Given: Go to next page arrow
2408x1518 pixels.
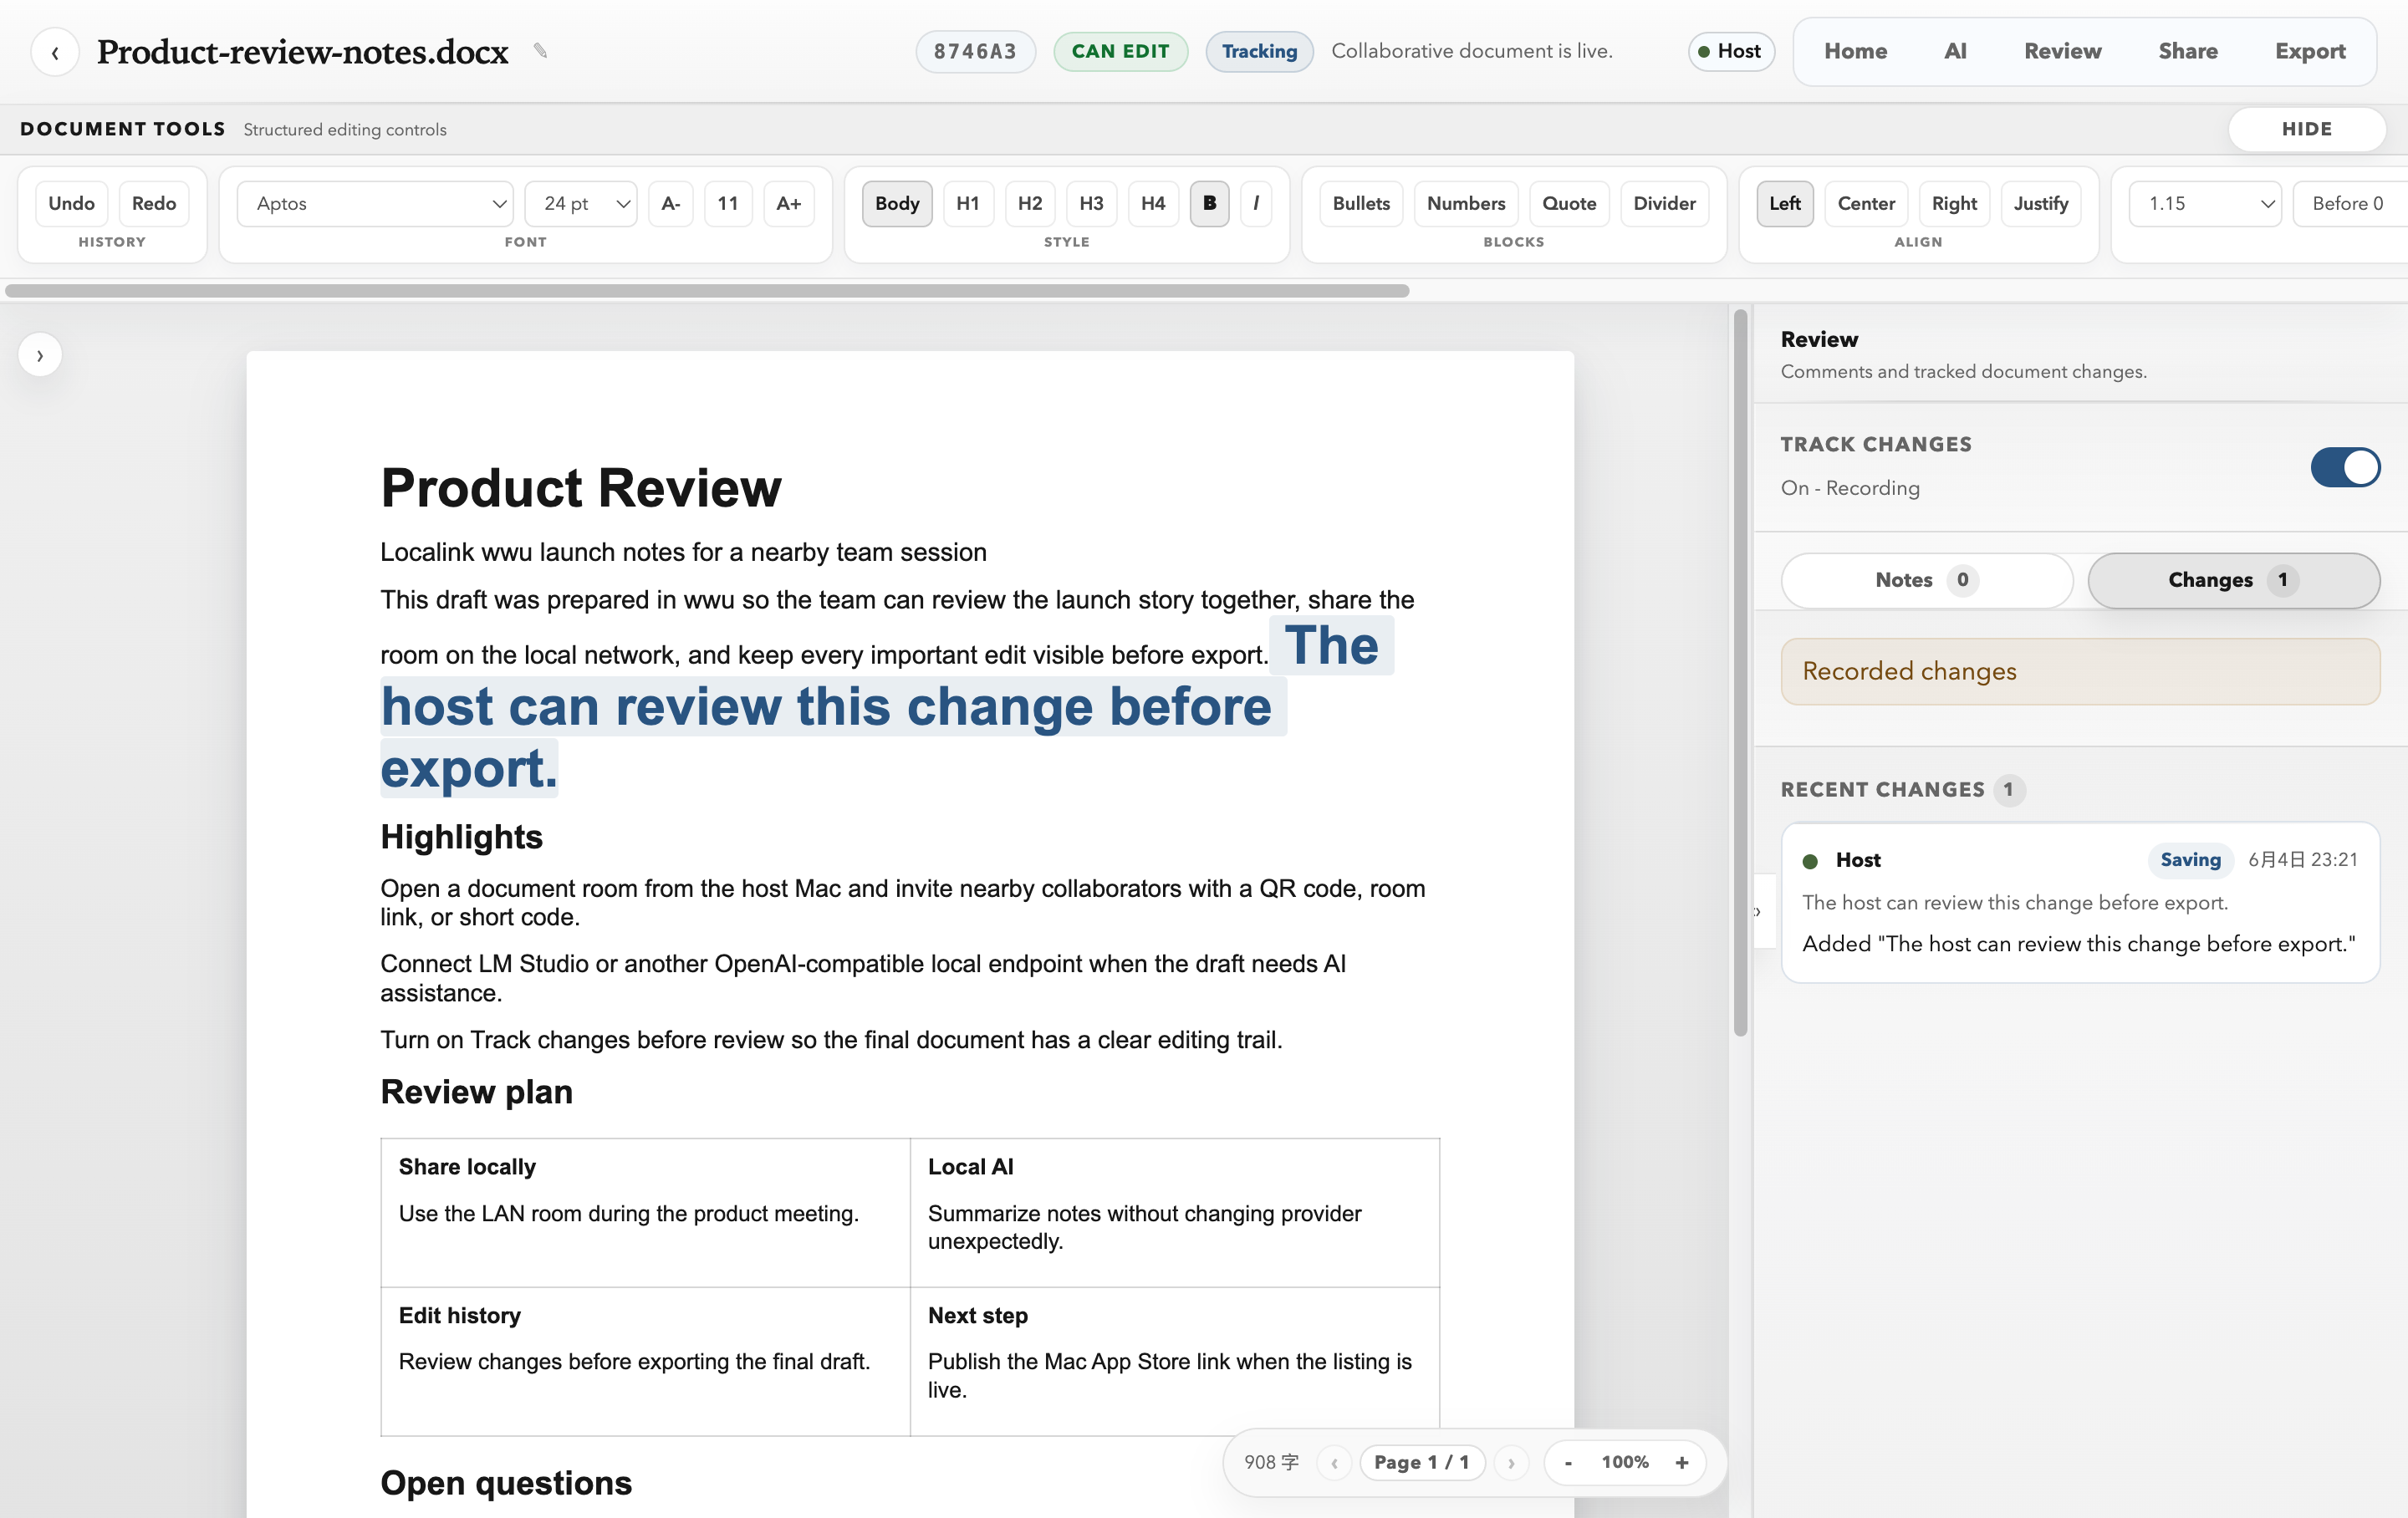Looking at the screenshot, I should tap(1511, 1462).
